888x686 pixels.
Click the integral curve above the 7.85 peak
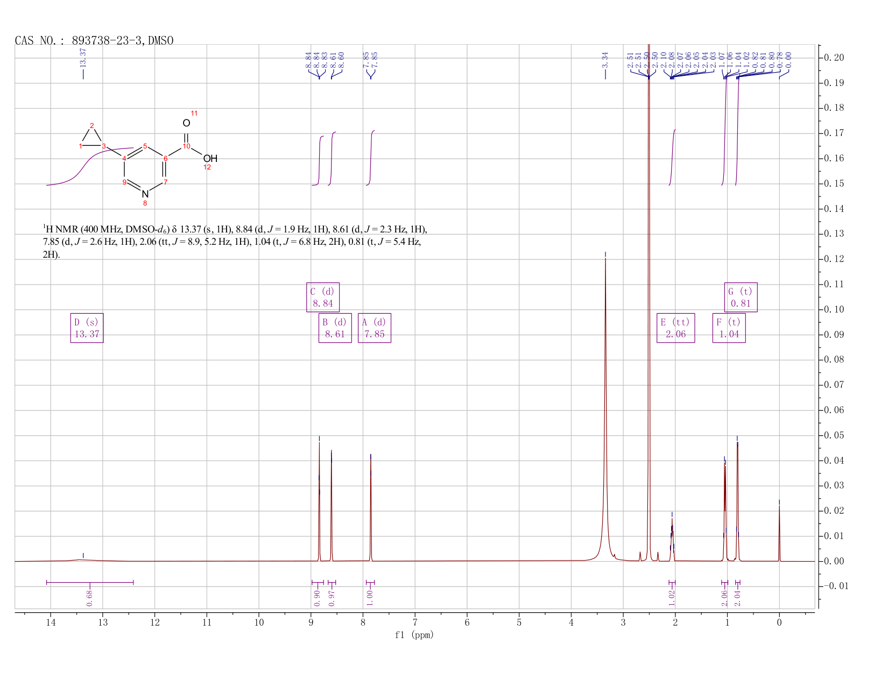[x=371, y=158]
